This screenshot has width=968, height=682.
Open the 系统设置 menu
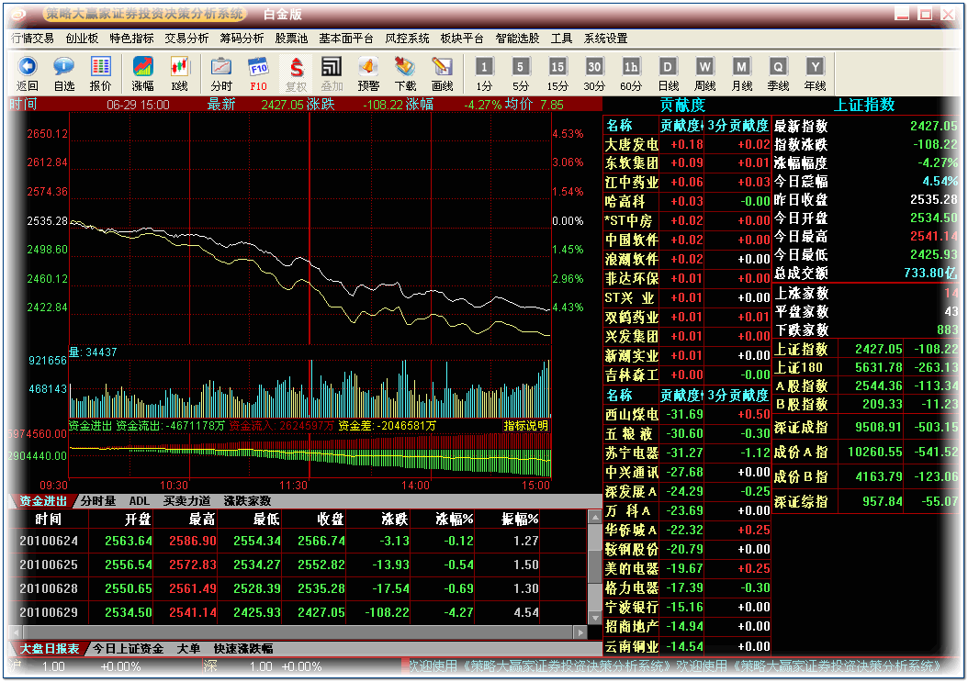point(605,39)
